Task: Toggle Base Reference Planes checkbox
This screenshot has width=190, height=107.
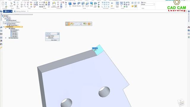Action: click(5, 22)
